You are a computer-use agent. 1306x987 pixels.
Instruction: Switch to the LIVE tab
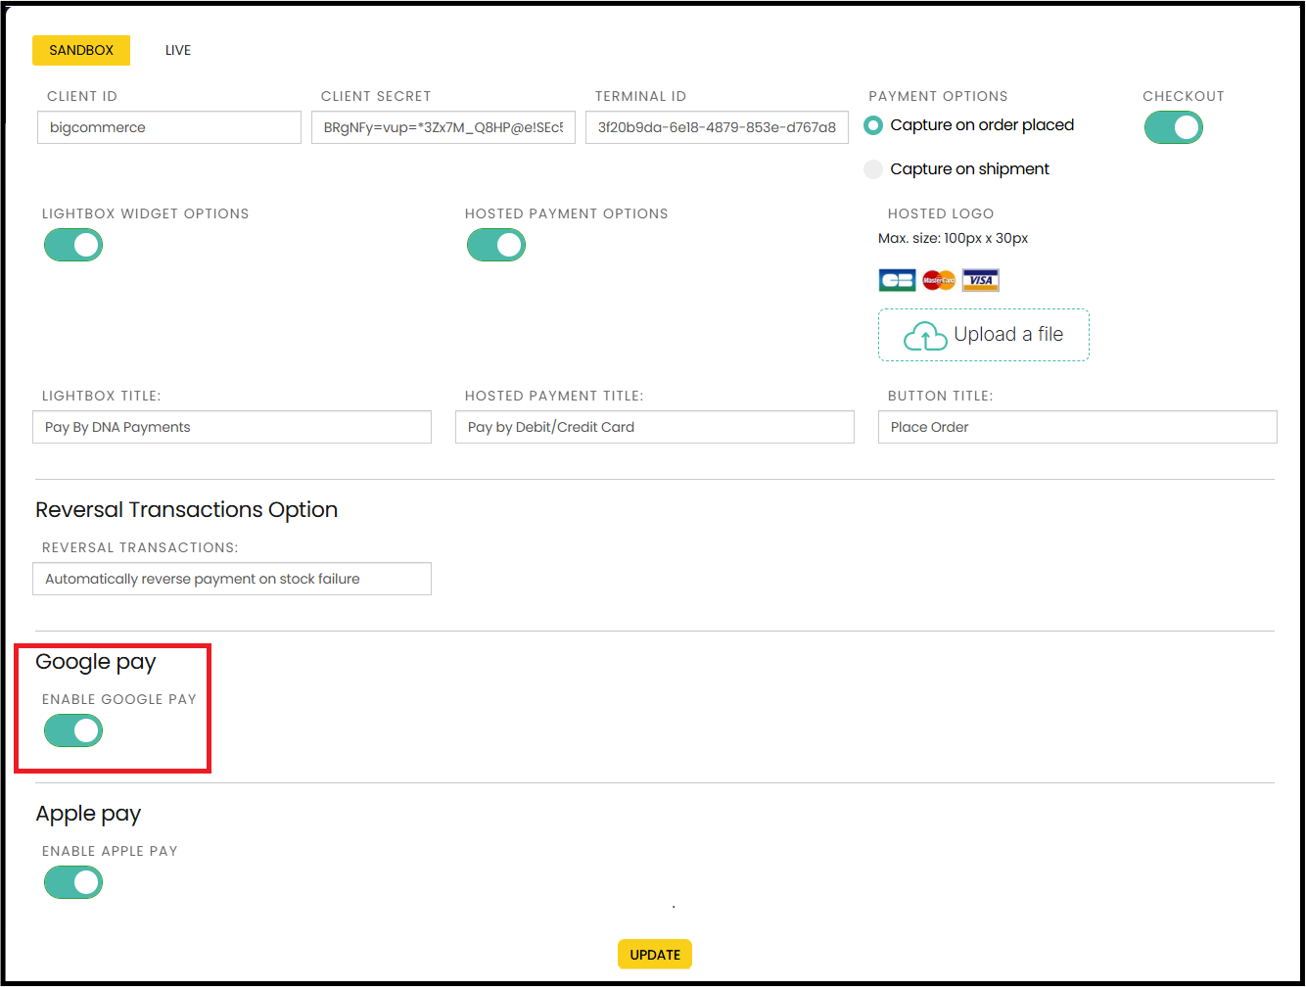(x=177, y=50)
